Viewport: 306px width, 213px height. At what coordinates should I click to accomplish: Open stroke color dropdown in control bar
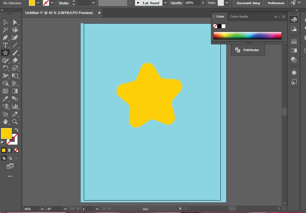tap(52, 3)
